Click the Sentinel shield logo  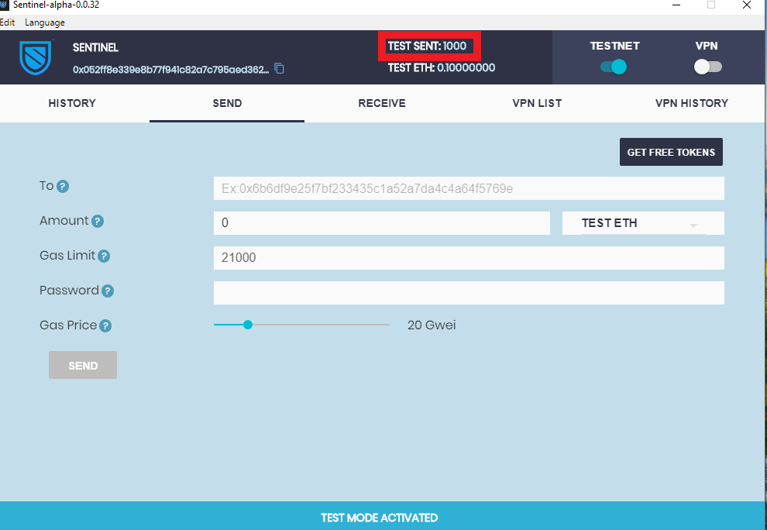tap(36, 57)
